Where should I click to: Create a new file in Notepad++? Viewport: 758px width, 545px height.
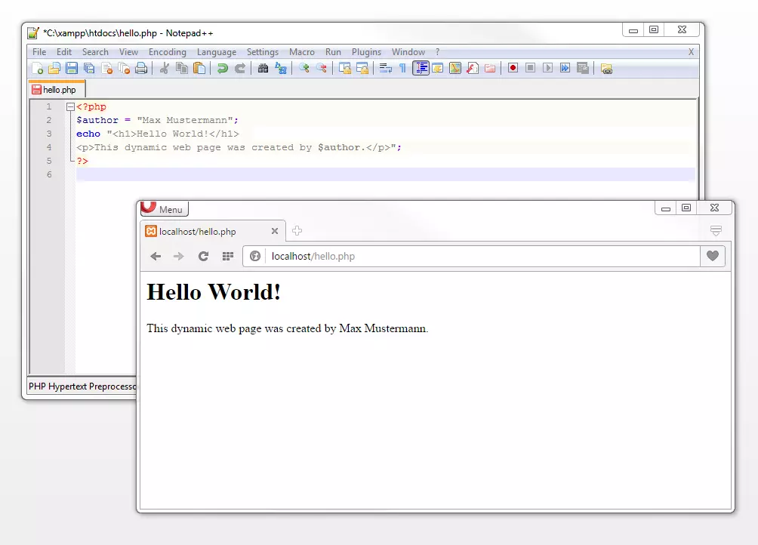39,68
